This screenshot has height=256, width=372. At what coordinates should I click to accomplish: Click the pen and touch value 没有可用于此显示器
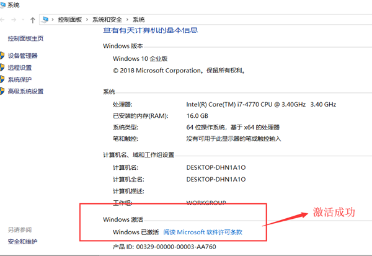pyautogui.click(x=234, y=139)
